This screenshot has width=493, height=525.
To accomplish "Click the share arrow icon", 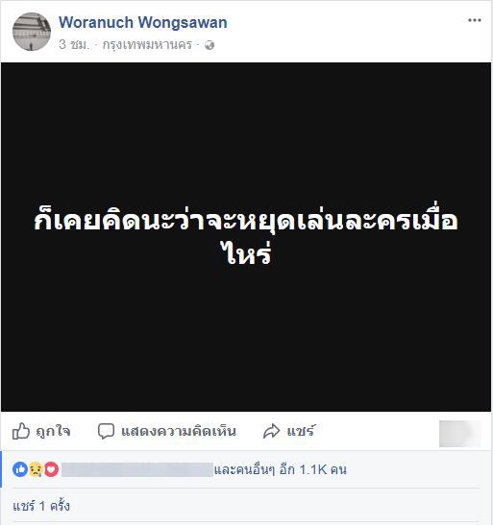I will [271, 431].
